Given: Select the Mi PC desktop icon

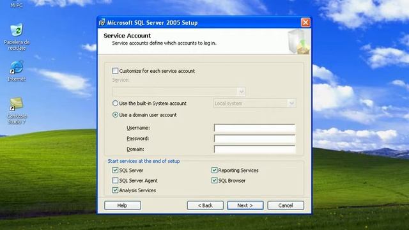Looking at the screenshot, I should [17, 4].
